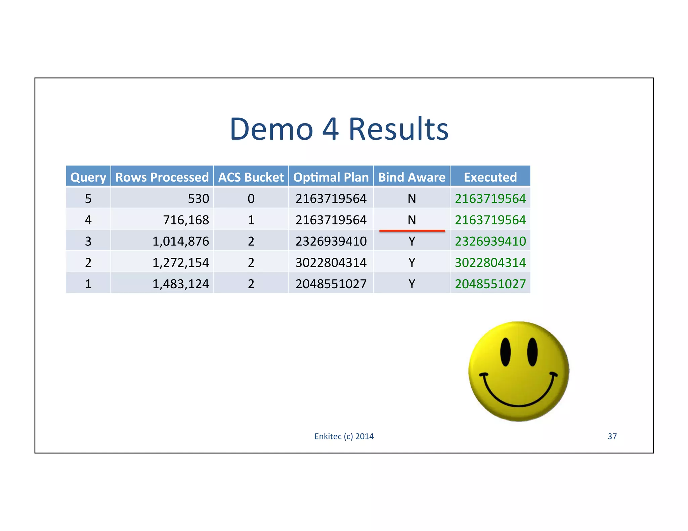This screenshot has width=688, height=531.
Task: Click ACS Bucket value in the 1,483,124 row
Action: coord(251,284)
